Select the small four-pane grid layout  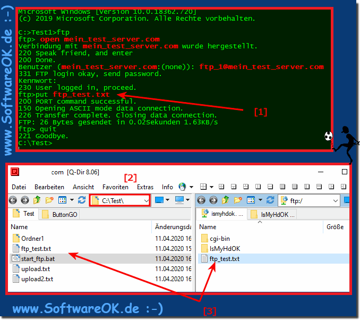click(x=221, y=187)
